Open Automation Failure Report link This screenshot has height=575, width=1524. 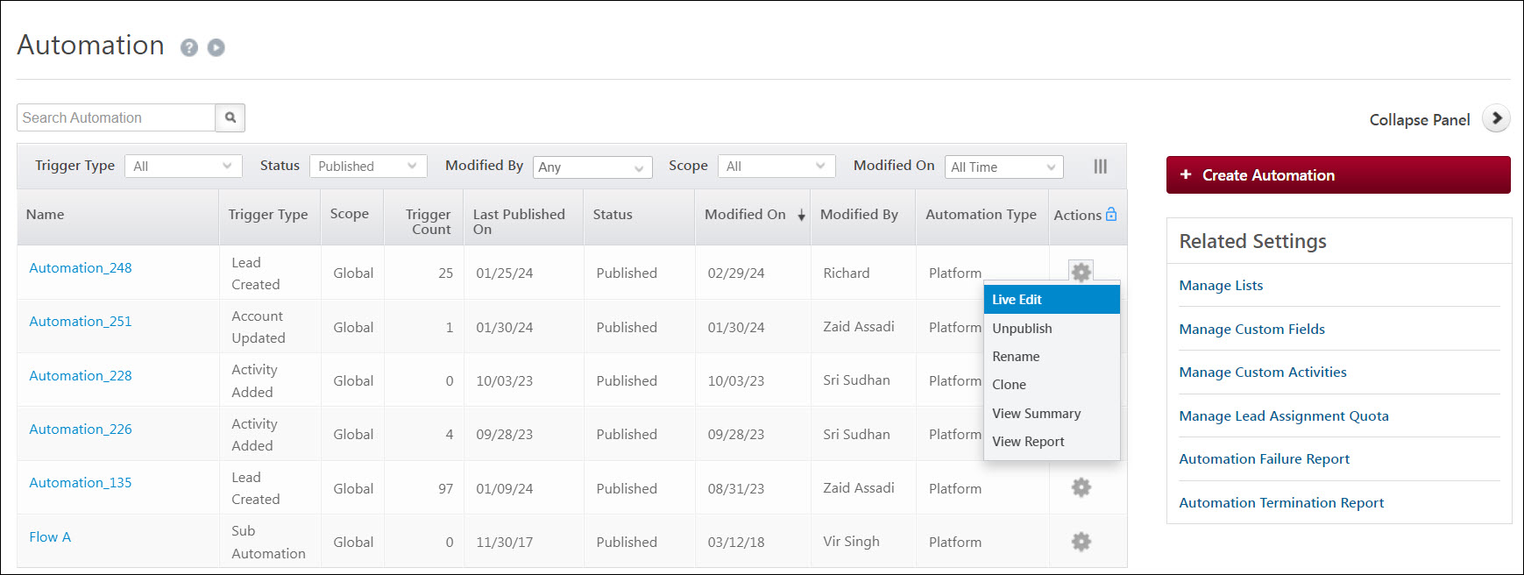[1264, 458]
